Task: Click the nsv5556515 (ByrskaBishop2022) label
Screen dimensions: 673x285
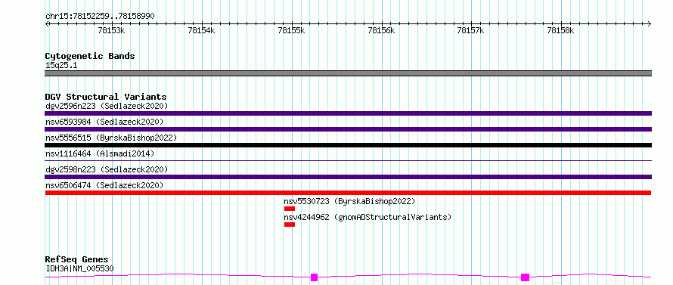Action: 111,138
